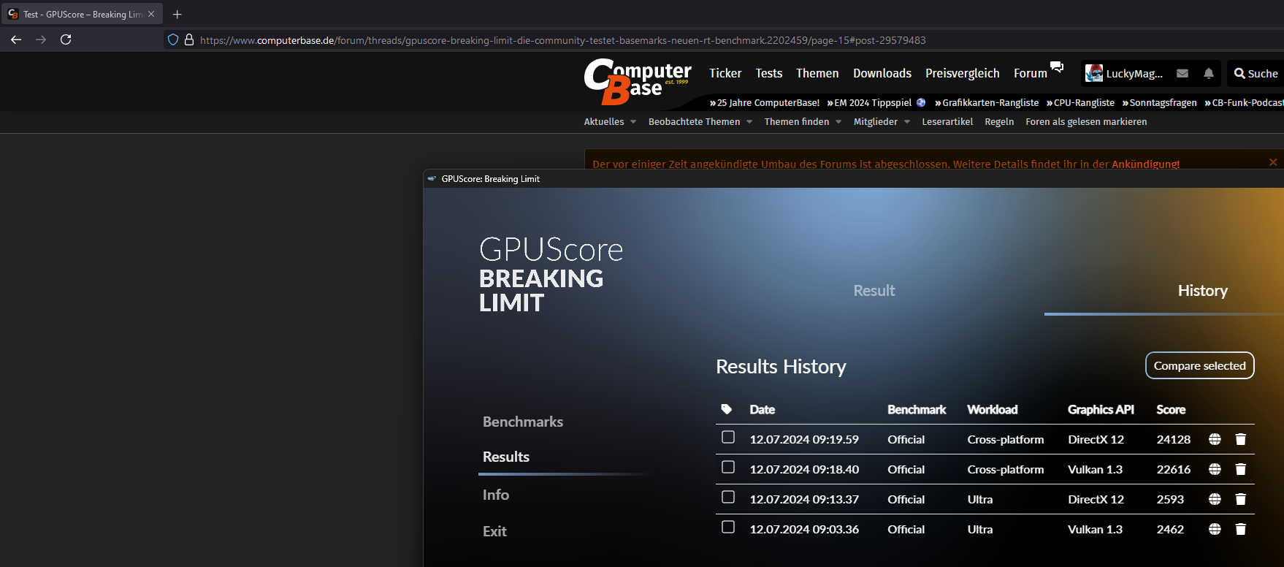Open globe icon for 24128 score row
Screen dimensions: 1284x567
click(1215, 439)
